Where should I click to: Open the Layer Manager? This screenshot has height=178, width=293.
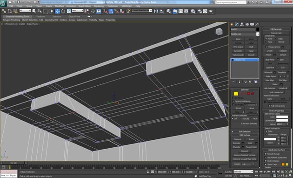pyautogui.click(x=168, y=11)
